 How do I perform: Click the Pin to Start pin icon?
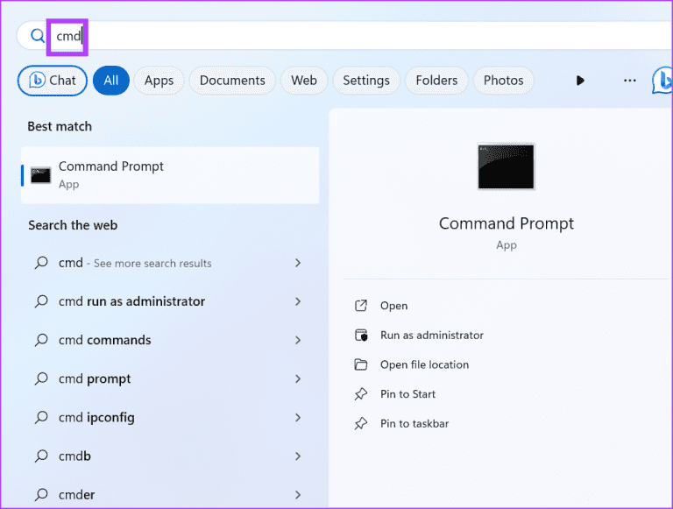coord(360,394)
